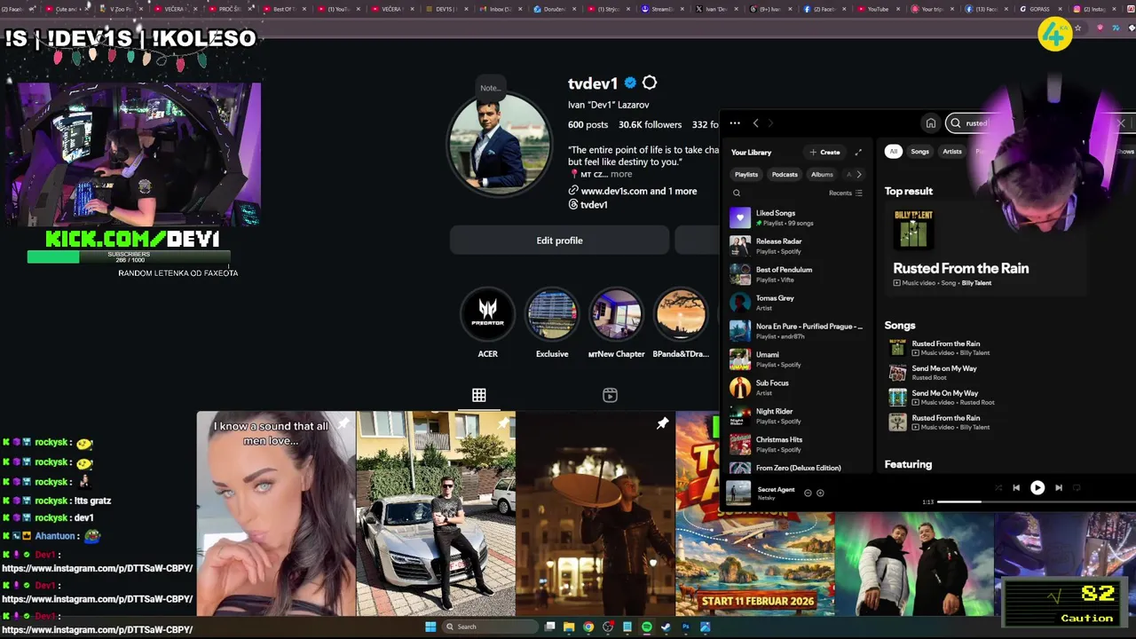Viewport: 1136px width, 639px height.
Task: Open Release Radar playlist
Action: [x=796, y=246]
